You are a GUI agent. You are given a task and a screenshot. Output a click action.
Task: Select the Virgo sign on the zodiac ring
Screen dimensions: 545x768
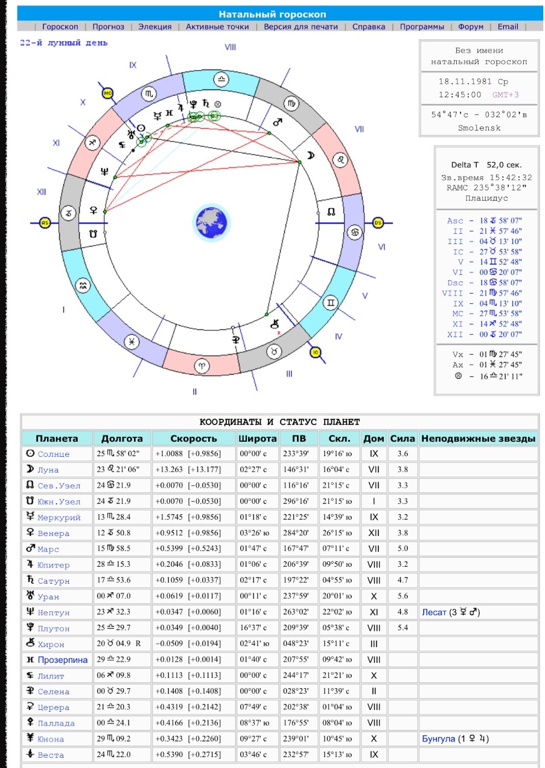292,103
